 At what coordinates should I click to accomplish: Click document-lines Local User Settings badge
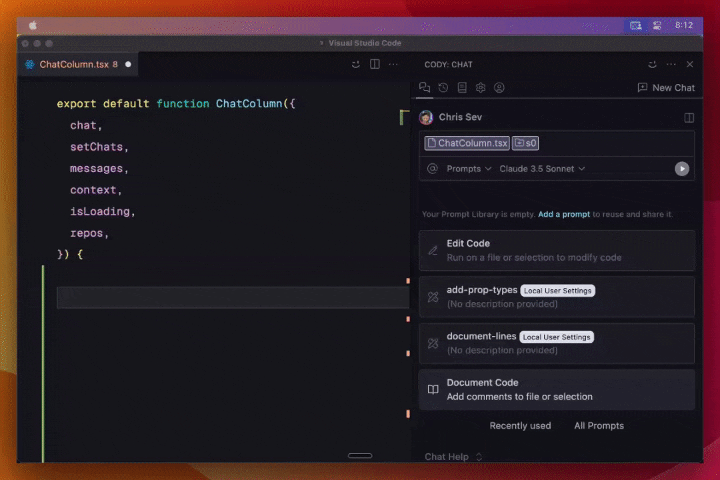pyautogui.click(x=556, y=337)
